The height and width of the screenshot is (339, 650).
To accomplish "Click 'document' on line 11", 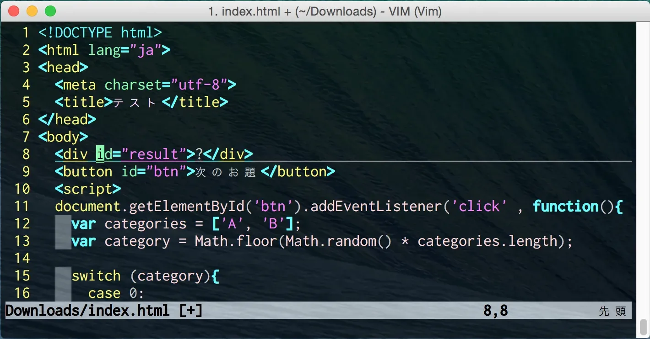I will (x=88, y=207).
